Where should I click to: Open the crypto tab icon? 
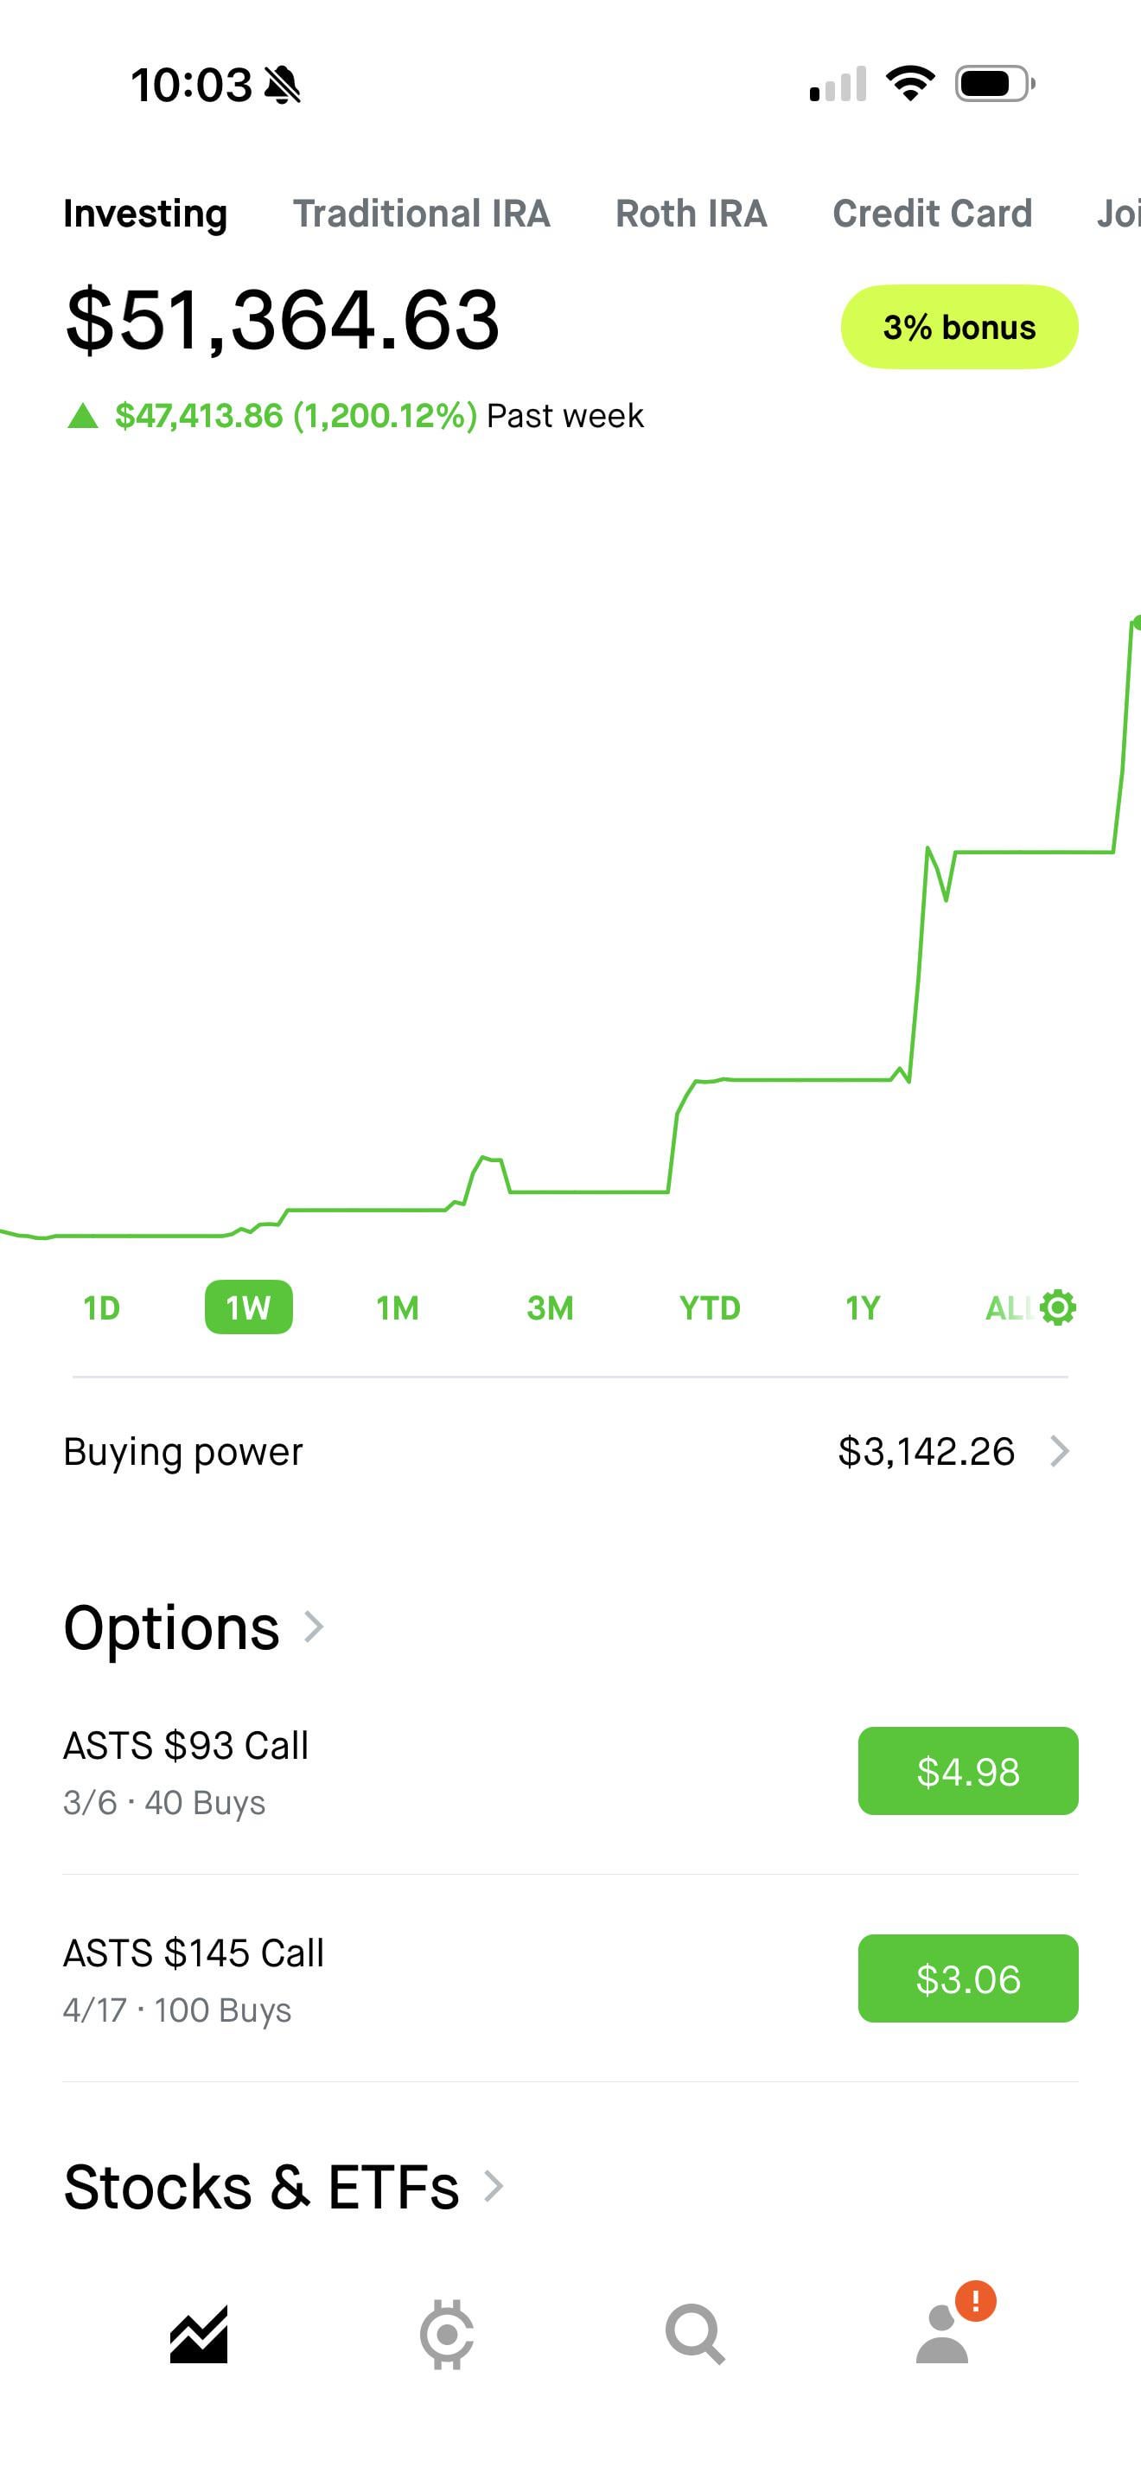pos(446,2334)
